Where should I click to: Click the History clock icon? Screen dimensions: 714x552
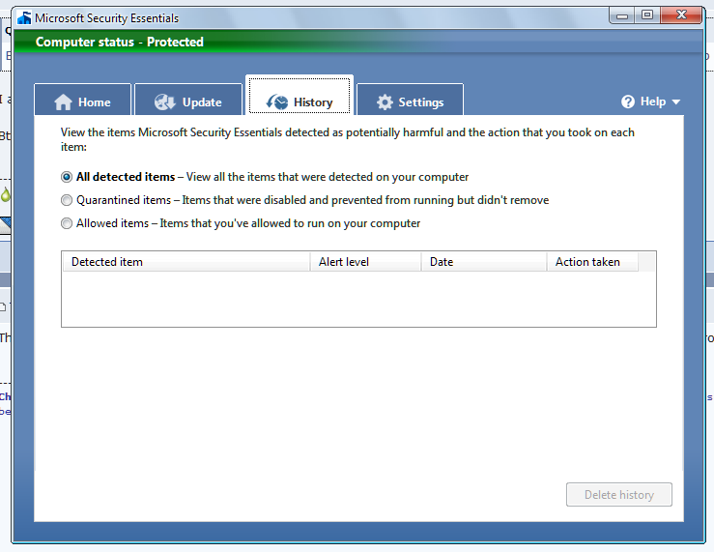pos(277,102)
